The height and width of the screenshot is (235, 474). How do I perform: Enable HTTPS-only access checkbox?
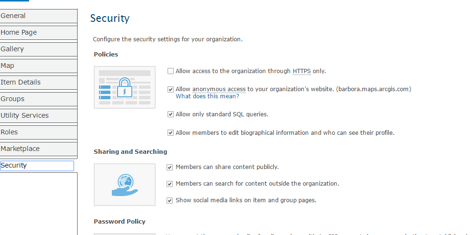coord(170,71)
